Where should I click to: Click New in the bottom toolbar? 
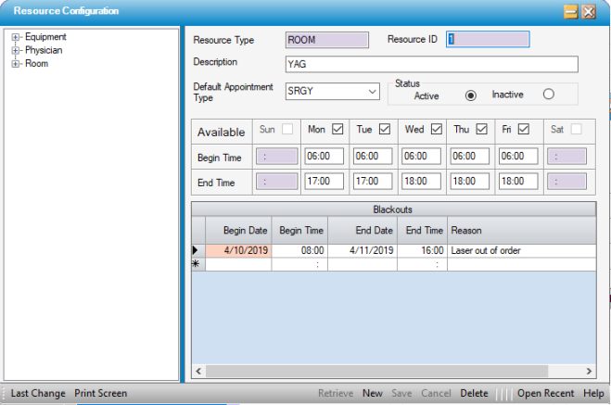372,394
